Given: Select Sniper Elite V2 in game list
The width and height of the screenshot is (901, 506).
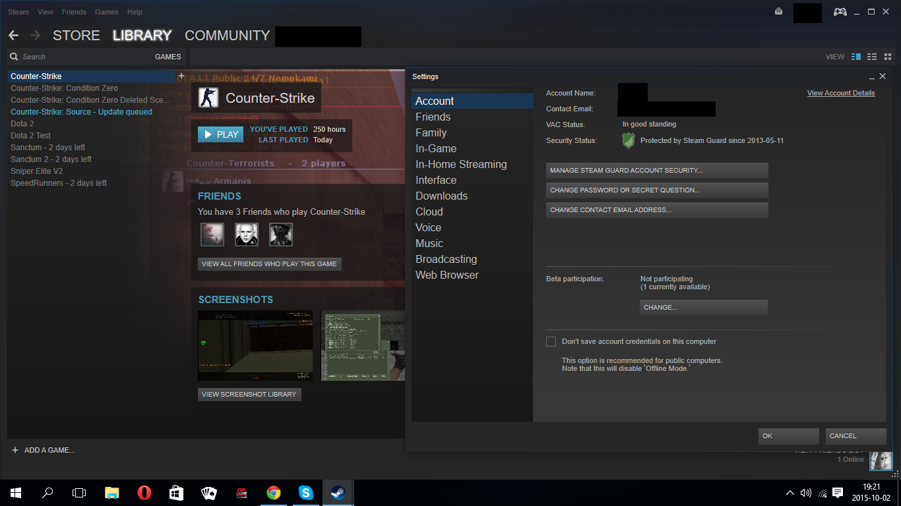Looking at the screenshot, I should pyautogui.click(x=92, y=171).
